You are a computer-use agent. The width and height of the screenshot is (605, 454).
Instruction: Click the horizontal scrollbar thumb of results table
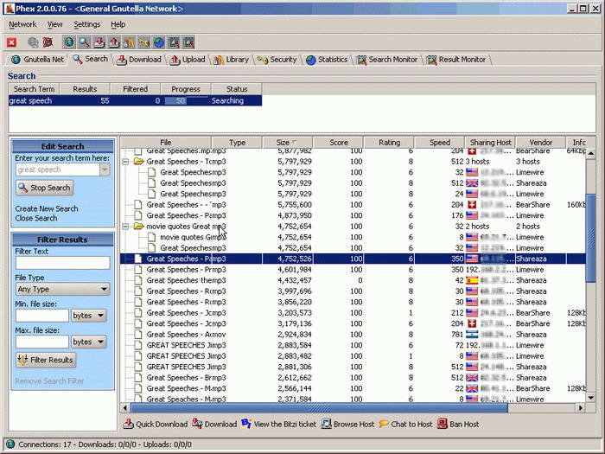click(x=319, y=407)
